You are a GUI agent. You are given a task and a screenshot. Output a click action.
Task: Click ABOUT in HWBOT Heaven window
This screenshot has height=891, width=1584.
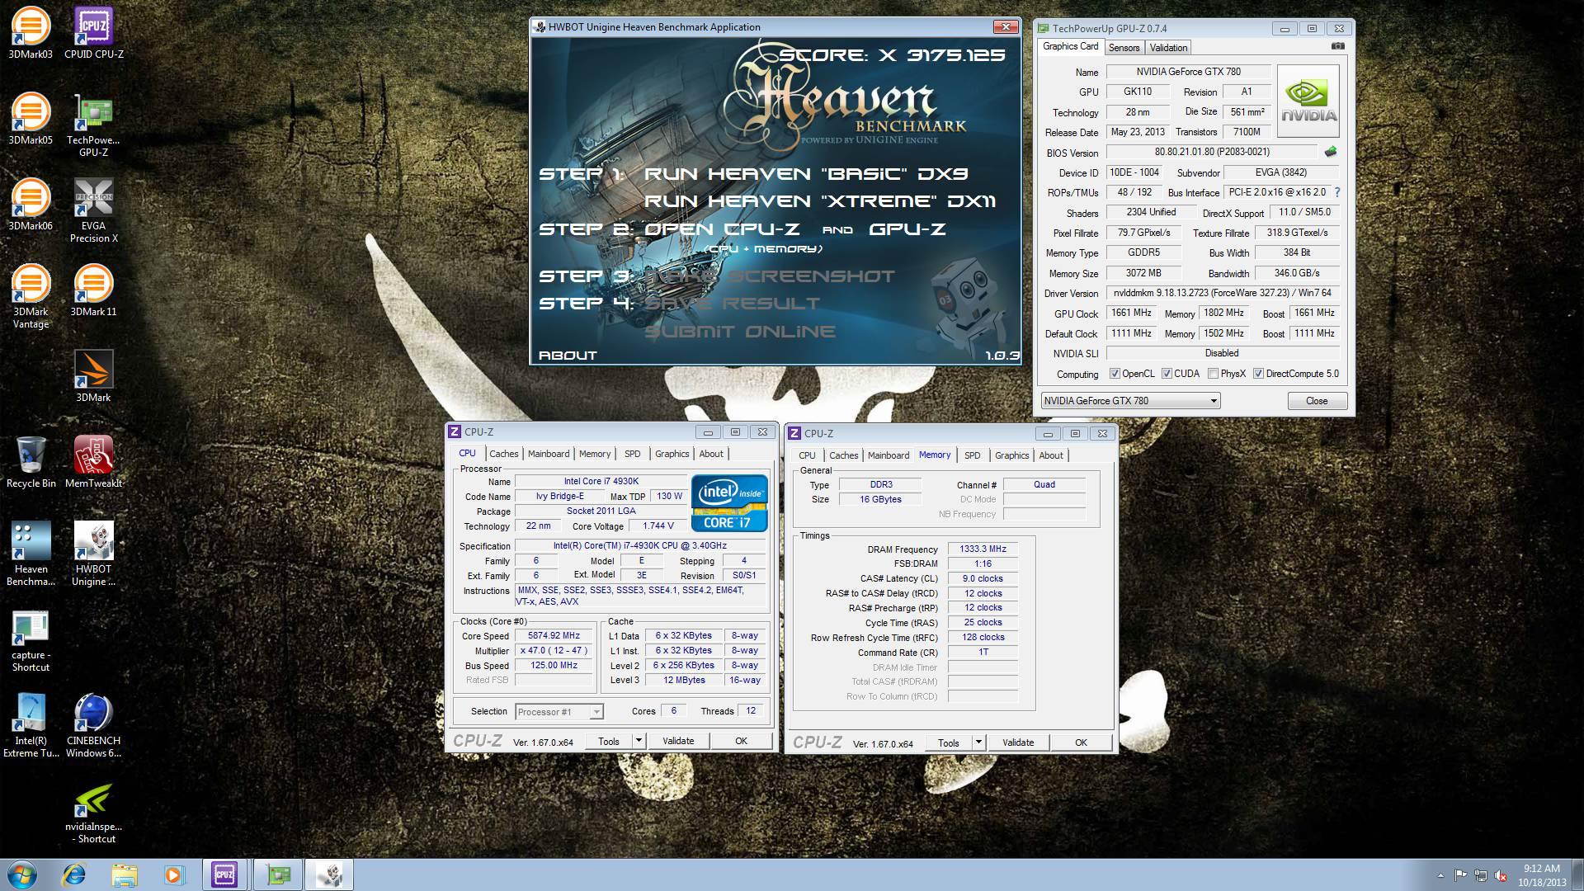click(x=568, y=356)
